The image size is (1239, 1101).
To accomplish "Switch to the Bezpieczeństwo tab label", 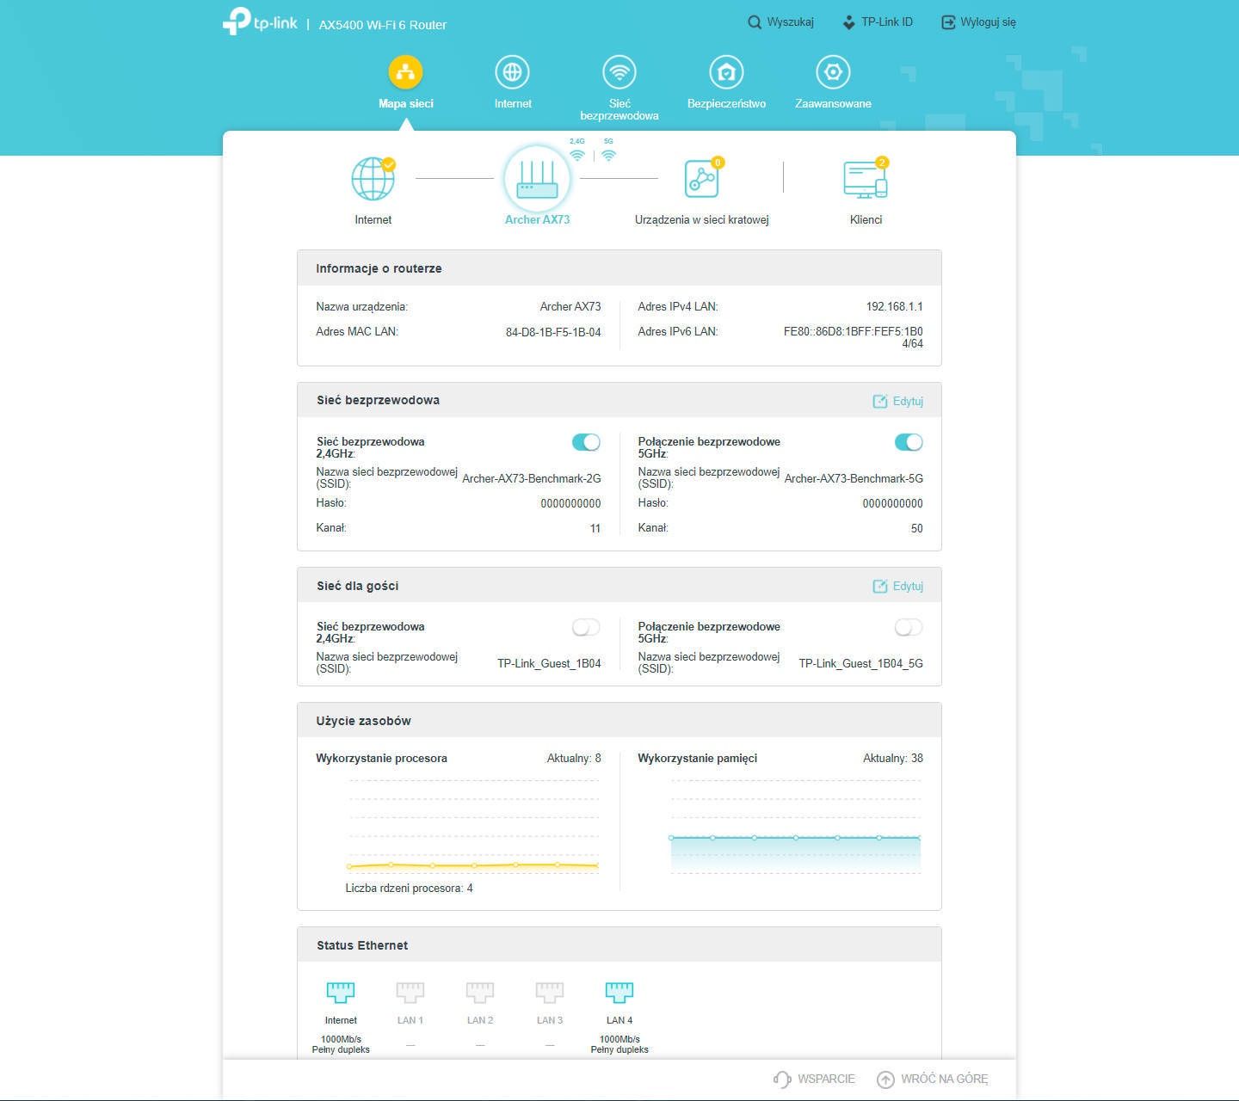I will [x=726, y=104].
